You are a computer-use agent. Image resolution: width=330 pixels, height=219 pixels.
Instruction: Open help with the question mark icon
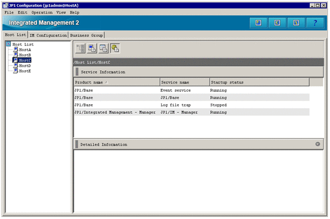315,23
